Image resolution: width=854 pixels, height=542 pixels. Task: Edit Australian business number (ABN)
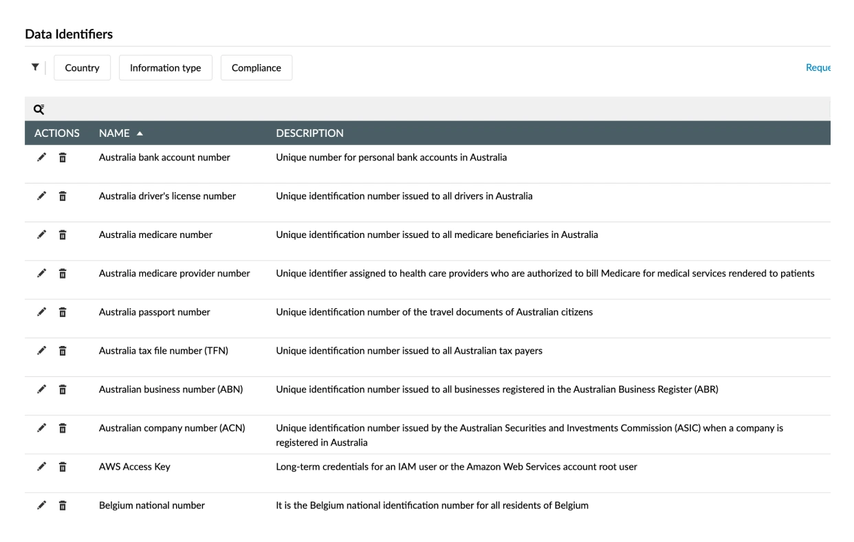42,389
